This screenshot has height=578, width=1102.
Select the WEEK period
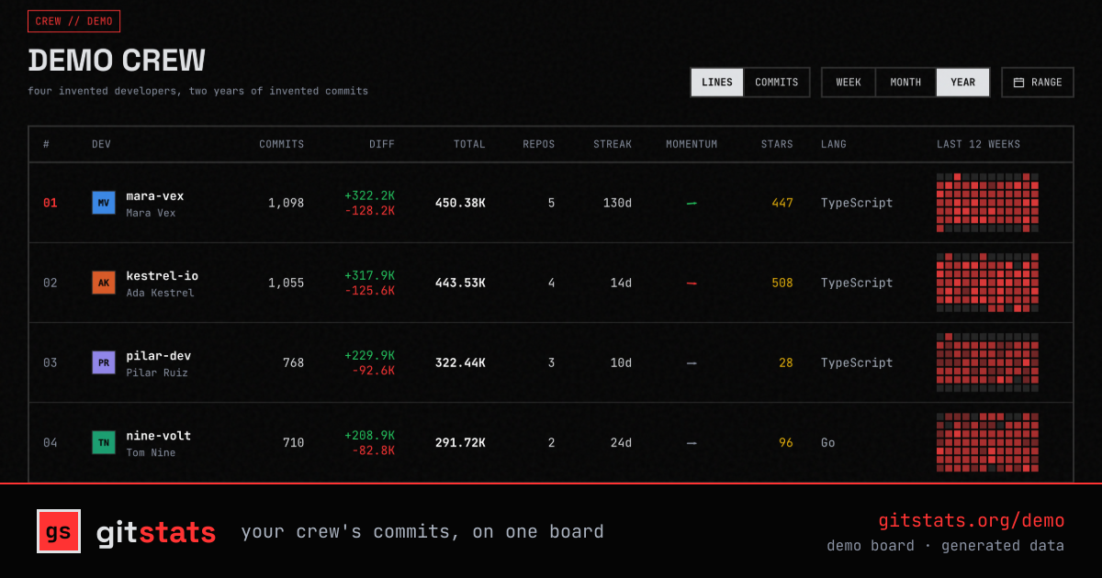point(849,83)
